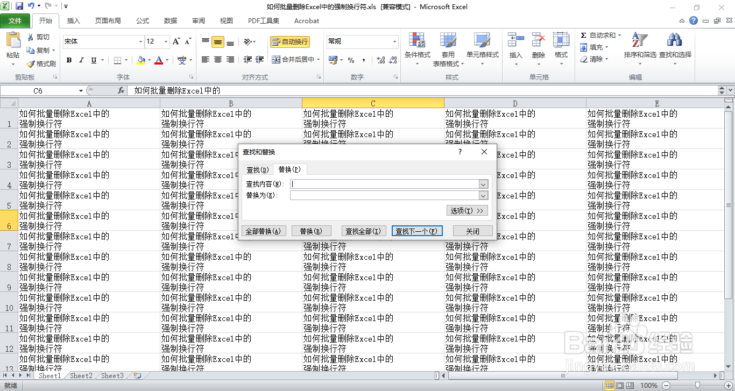735x391 pixels.
Task: Increase font size with the large A icon
Action: click(176, 41)
